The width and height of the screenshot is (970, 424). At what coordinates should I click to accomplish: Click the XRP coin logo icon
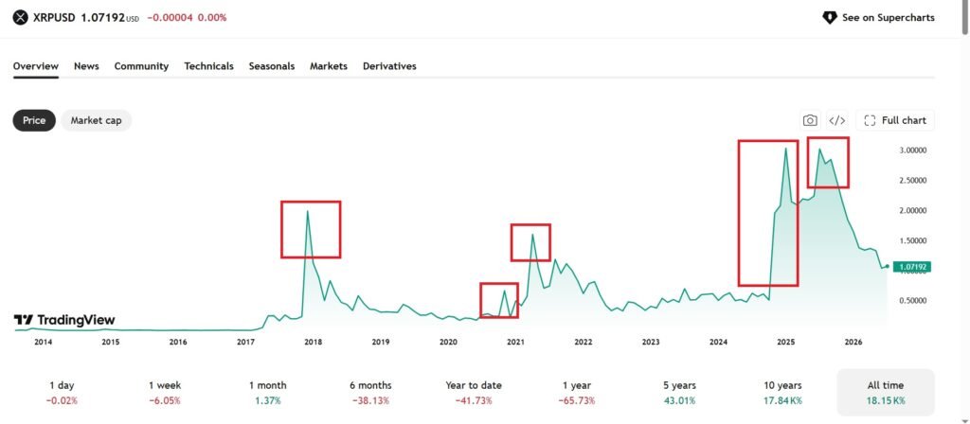coord(21,17)
